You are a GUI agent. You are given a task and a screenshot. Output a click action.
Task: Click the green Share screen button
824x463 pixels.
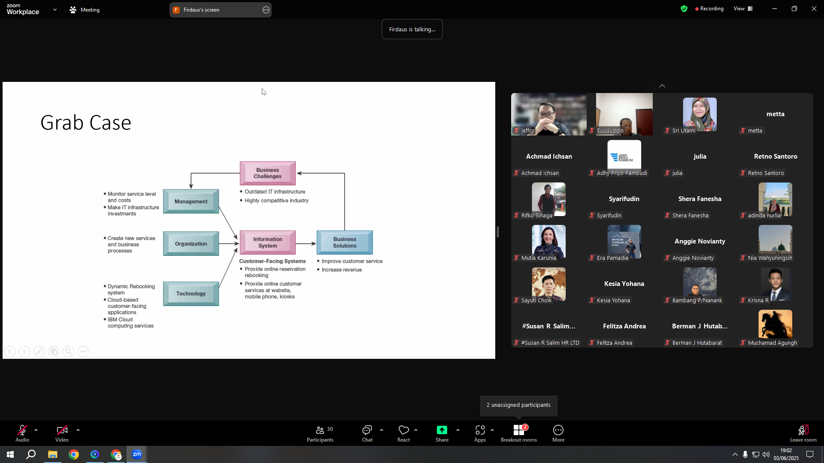[442, 433]
